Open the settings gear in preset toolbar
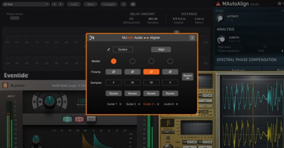Image resolution: width=284 pixels, height=148 pixels. tap(133, 4)
